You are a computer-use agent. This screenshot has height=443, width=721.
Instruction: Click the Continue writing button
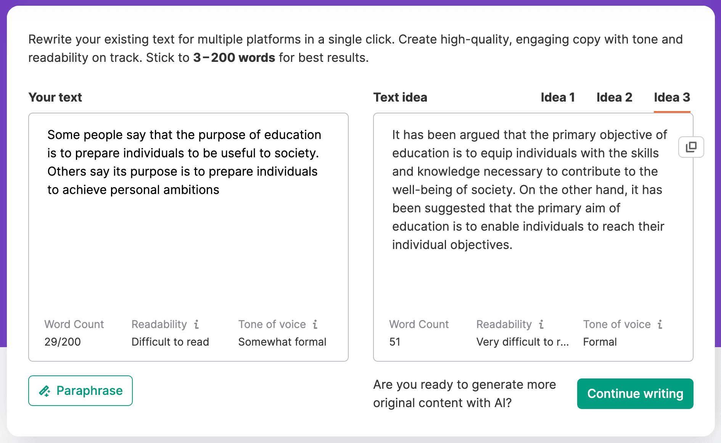pos(635,393)
